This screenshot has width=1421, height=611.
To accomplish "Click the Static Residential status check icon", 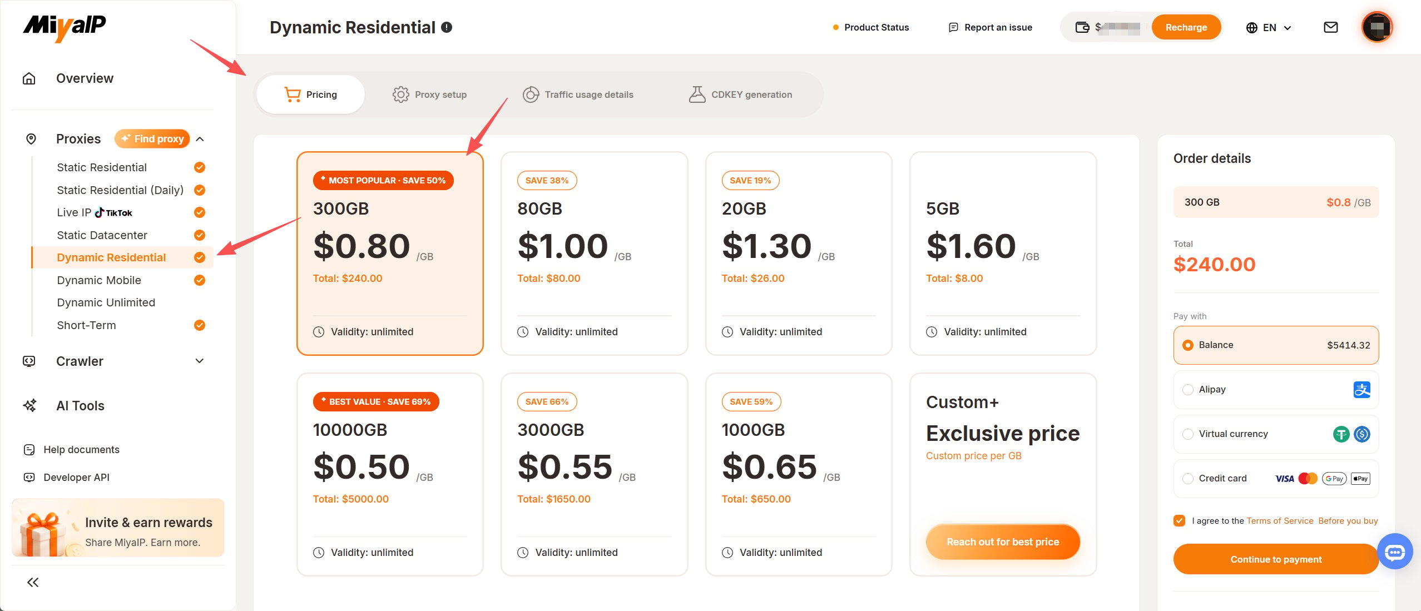I will [x=200, y=167].
